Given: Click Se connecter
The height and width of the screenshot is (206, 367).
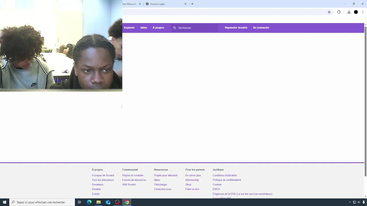Looking at the screenshot, I should (x=261, y=28).
